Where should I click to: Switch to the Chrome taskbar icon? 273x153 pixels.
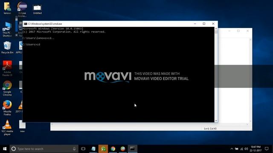click(113, 149)
